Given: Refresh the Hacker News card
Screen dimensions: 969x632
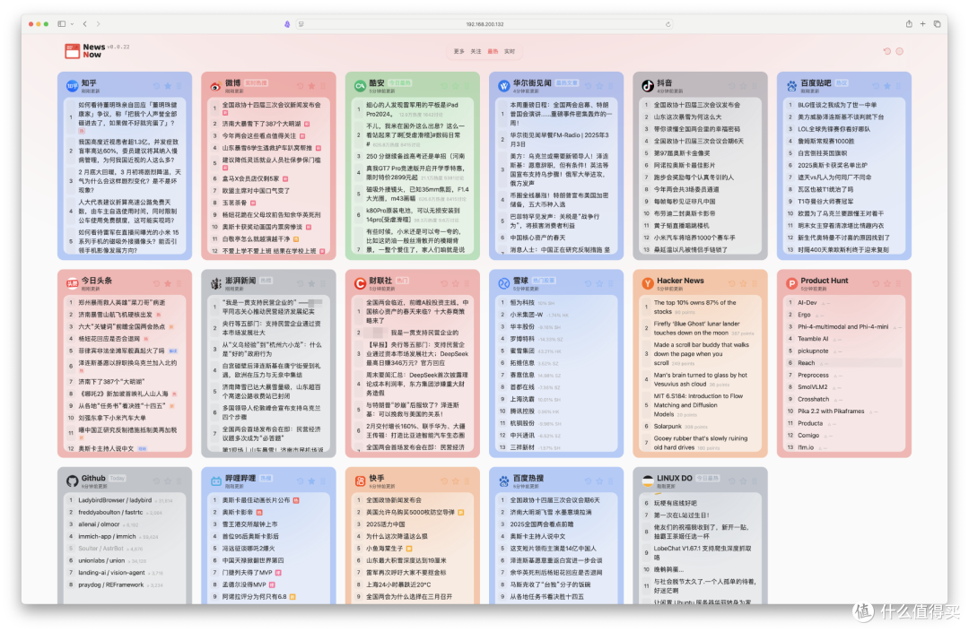Looking at the screenshot, I should point(732,283).
